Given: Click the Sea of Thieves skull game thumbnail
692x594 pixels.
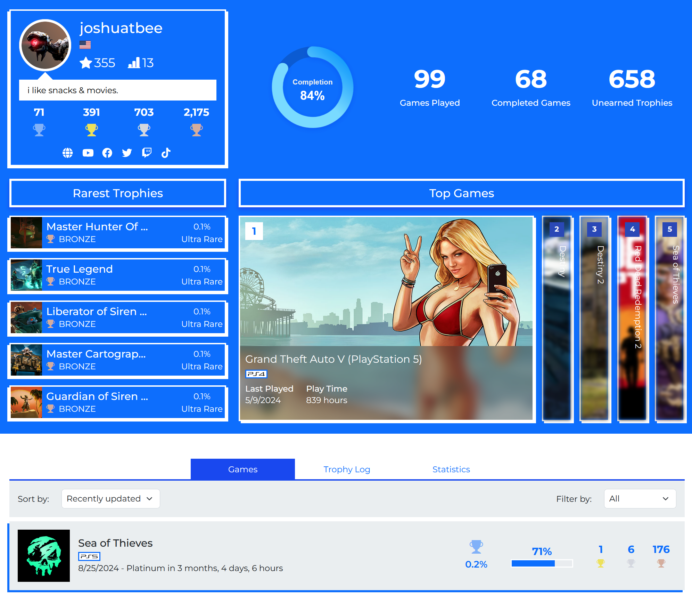Looking at the screenshot, I should (44, 556).
